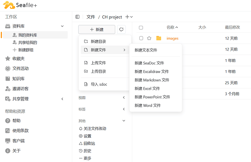Toggle the side panel icon beside 文件
251x162 pixels.
[77, 17]
